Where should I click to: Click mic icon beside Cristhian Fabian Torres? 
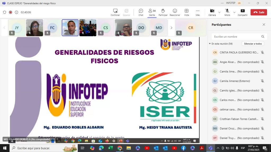(x=262, y=119)
